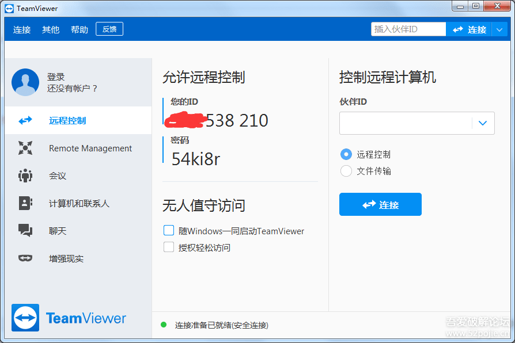Click the 反馈 feedback button
This screenshot has height=343, width=515.
[x=109, y=29]
